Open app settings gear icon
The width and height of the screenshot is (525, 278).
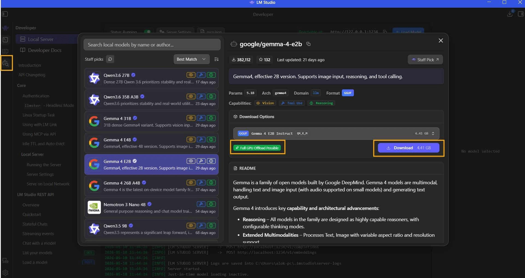pos(5,273)
